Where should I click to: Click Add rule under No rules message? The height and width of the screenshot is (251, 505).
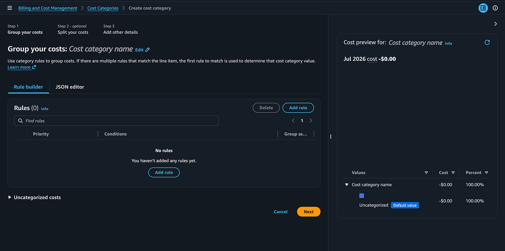click(164, 173)
